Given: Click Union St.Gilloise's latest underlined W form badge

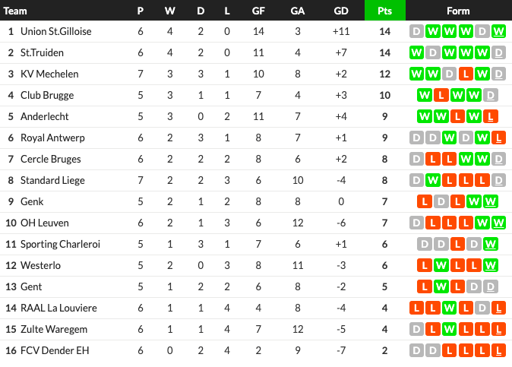Looking at the screenshot, I should (x=498, y=31).
